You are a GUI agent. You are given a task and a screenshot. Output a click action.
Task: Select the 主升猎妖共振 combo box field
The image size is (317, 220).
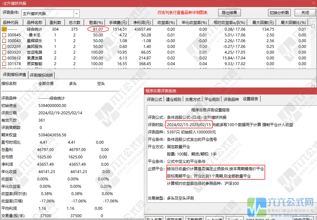coord(47,14)
